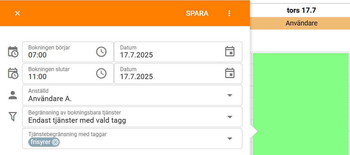Open calendar picker for end date
The height and width of the screenshot is (155, 350).
pyautogui.click(x=230, y=73)
